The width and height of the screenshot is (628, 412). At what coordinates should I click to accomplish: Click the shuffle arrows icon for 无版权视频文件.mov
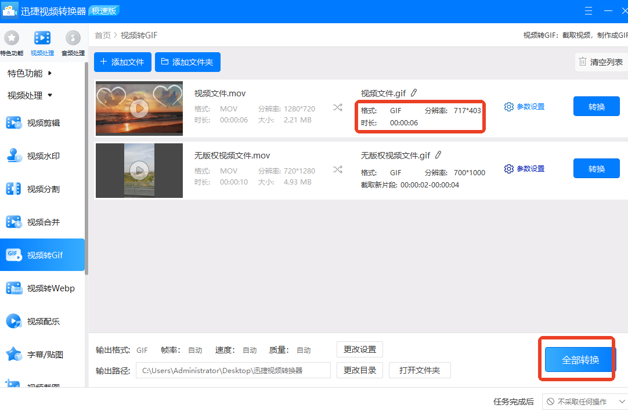pos(338,169)
